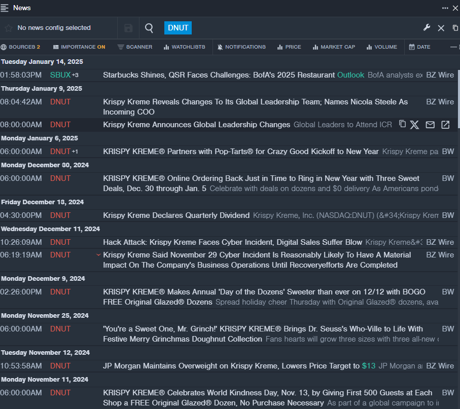Click the magnifying glass search icon
This screenshot has height=409, width=460.
149,28
